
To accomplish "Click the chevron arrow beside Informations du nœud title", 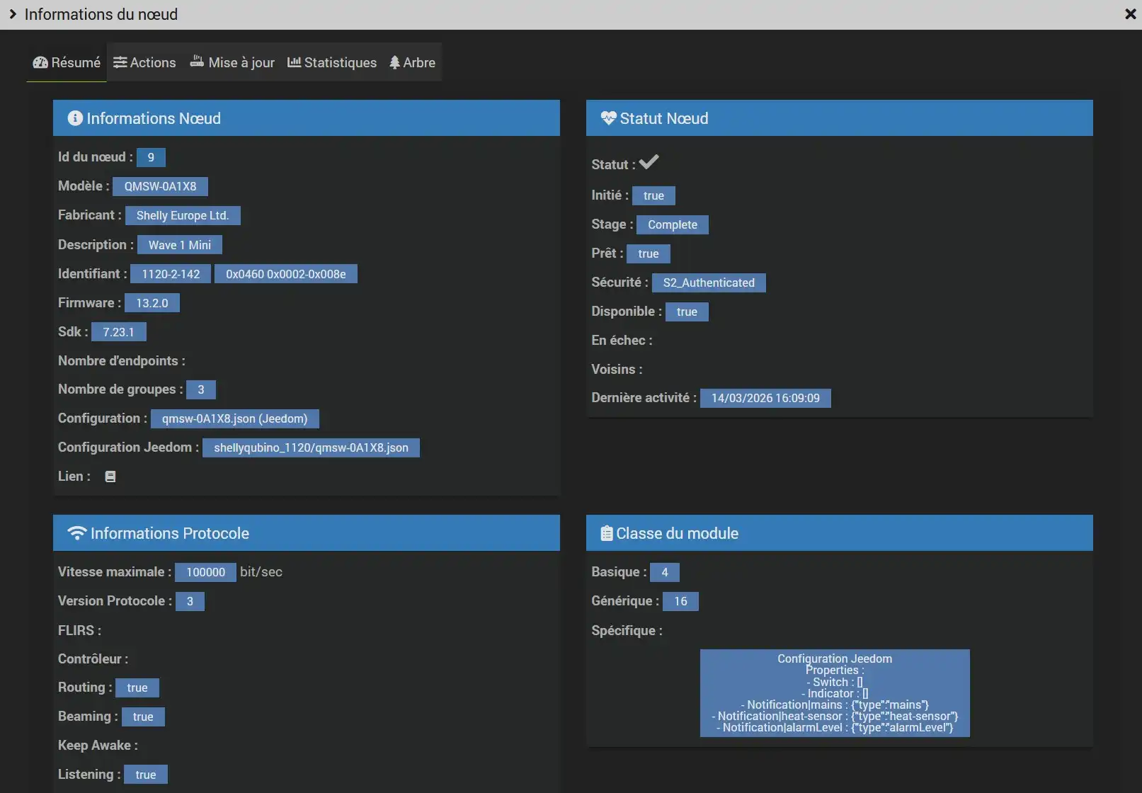I will point(13,14).
